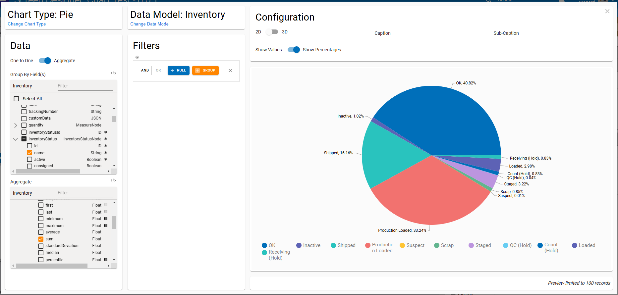Collapse the inventoryStatus tree node
Viewport: 618px width, 295px height.
(x=15, y=139)
